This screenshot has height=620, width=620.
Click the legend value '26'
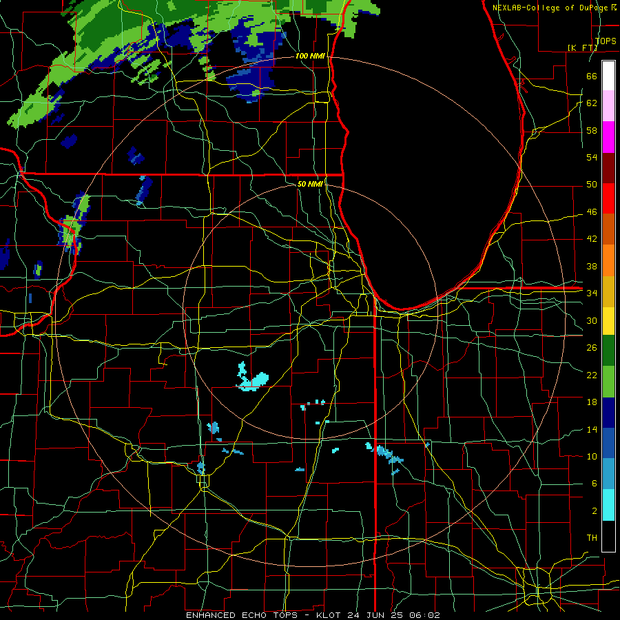(x=592, y=348)
